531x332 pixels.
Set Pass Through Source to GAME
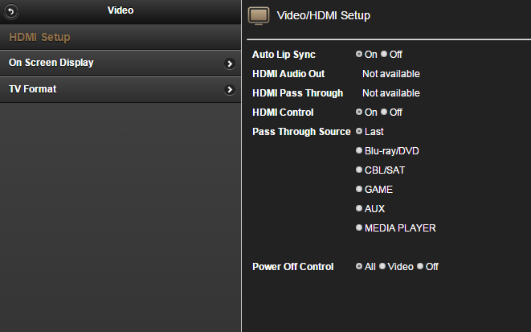click(359, 189)
